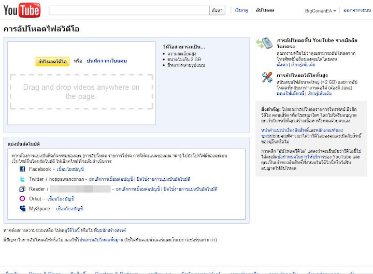The width and height of the screenshot is (373, 274).
Task: Open the copyright tips and community guidelines link
Action: (x=302, y=133)
